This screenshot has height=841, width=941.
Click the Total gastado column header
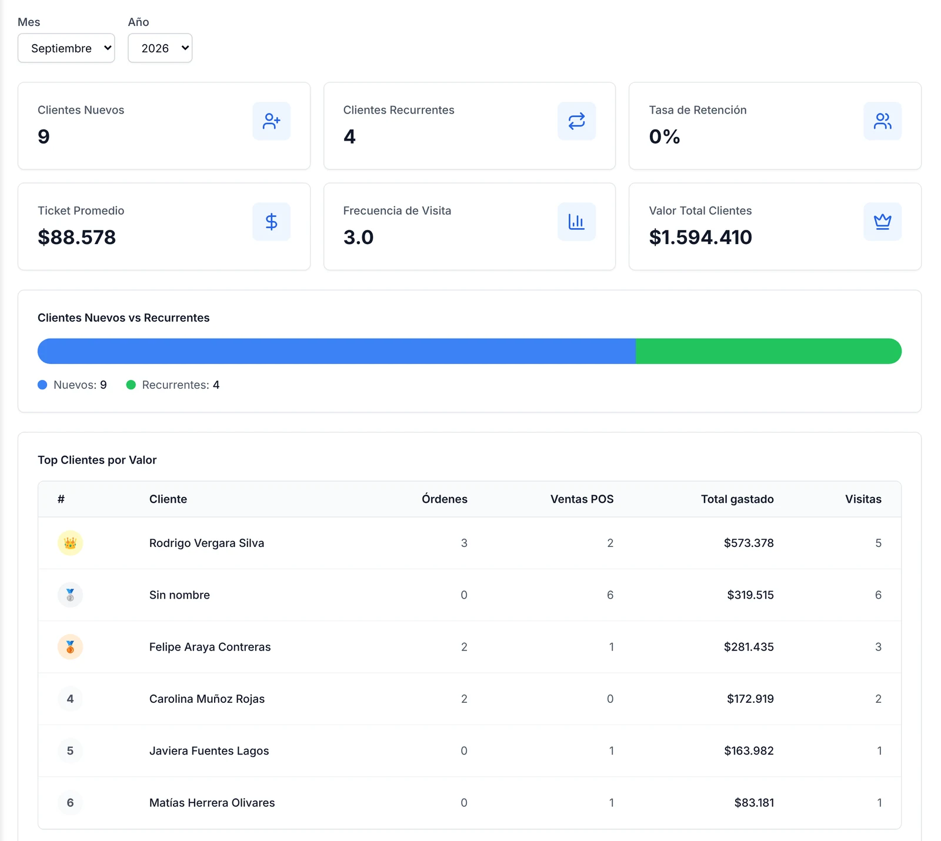738,499
